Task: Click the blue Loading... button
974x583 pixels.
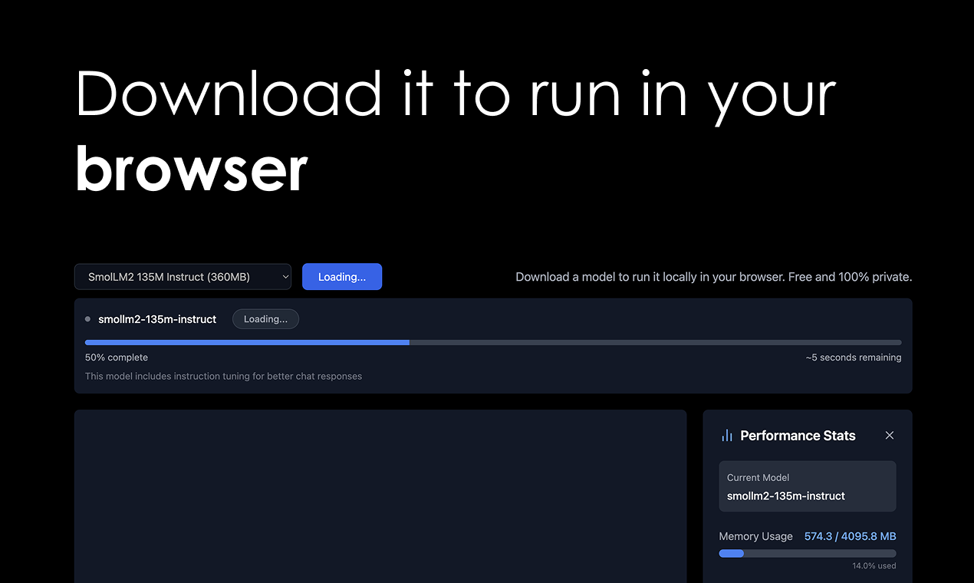Action: 342,277
